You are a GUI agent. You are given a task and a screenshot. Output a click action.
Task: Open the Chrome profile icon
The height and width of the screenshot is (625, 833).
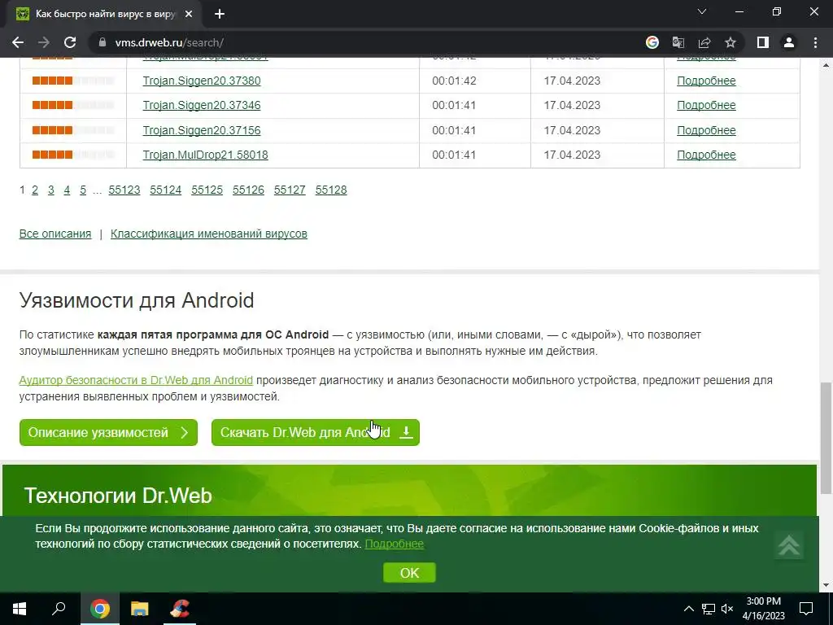click(789, 42)
